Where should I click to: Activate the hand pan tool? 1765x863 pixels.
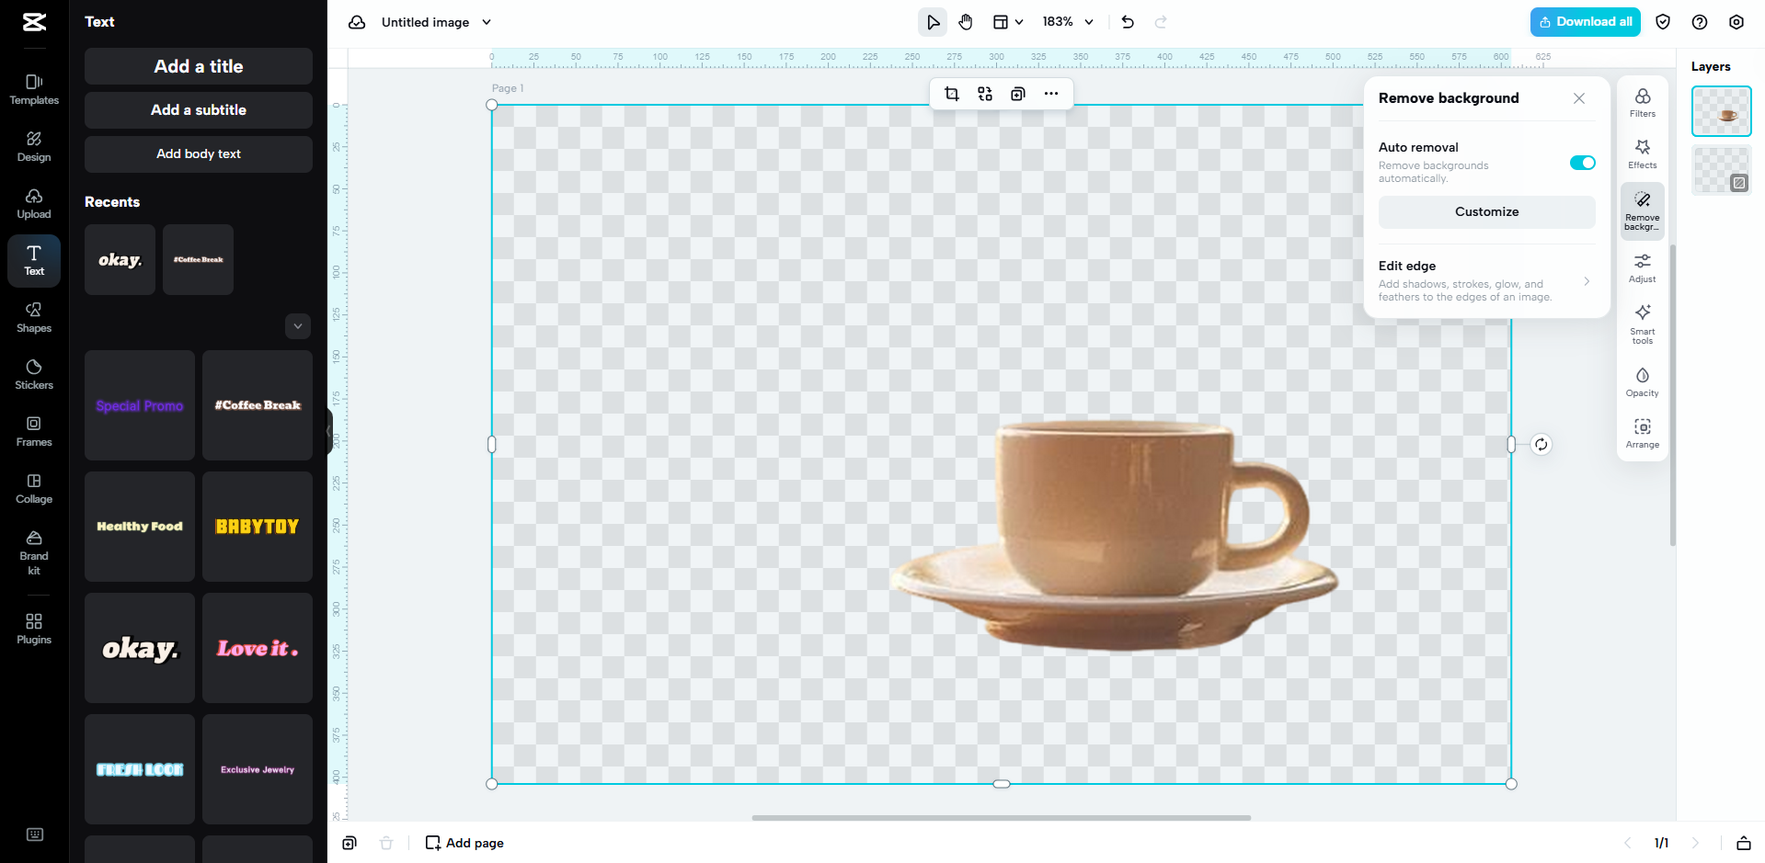coord(966,21)
